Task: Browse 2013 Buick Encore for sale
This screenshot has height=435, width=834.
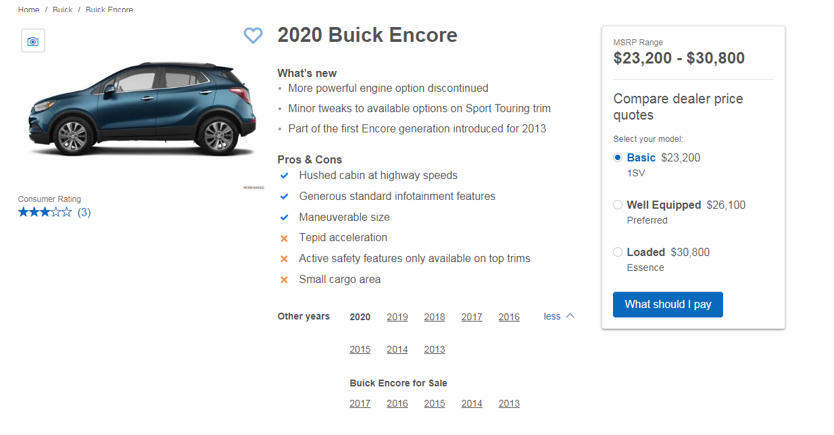Action: (x=509, y=404)
